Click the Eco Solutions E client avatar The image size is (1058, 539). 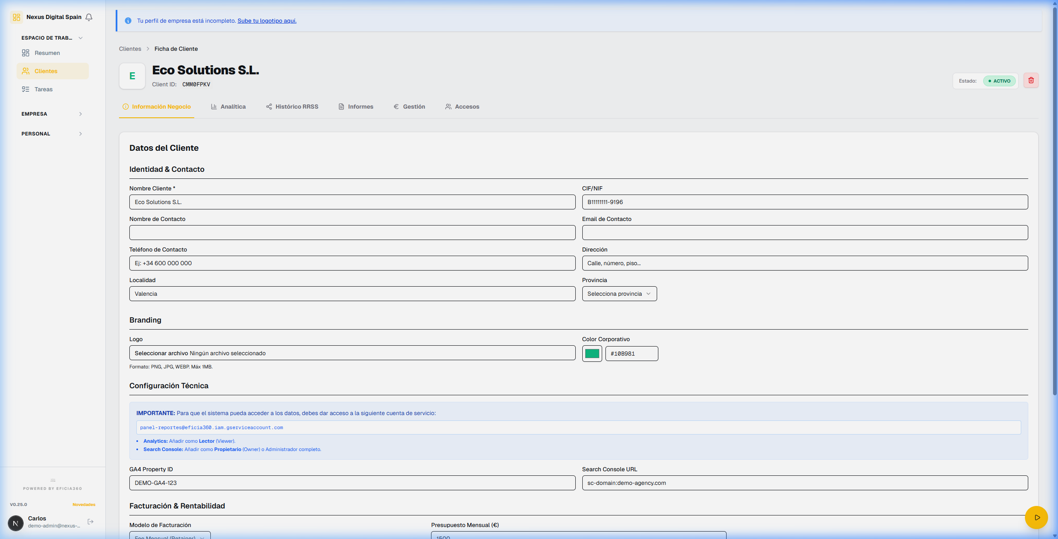coord(132,76)
